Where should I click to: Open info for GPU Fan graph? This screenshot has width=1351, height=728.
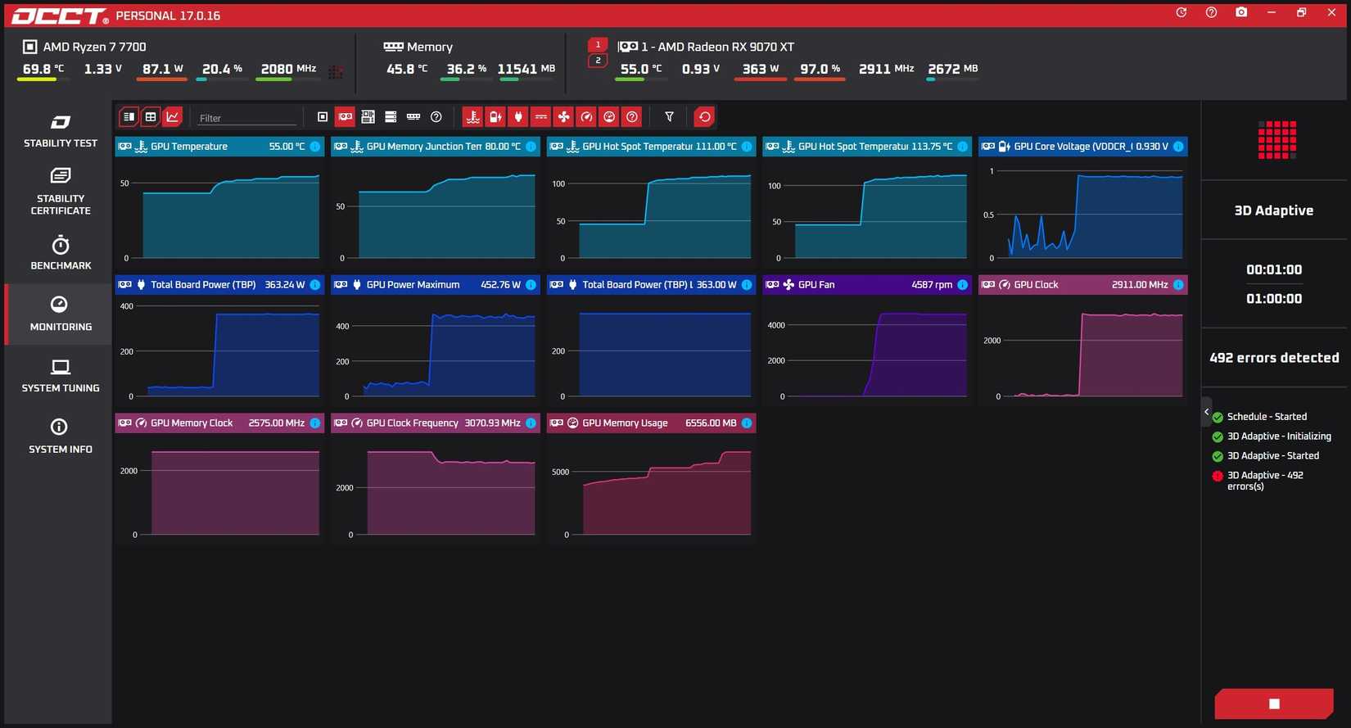coord(963,285)
